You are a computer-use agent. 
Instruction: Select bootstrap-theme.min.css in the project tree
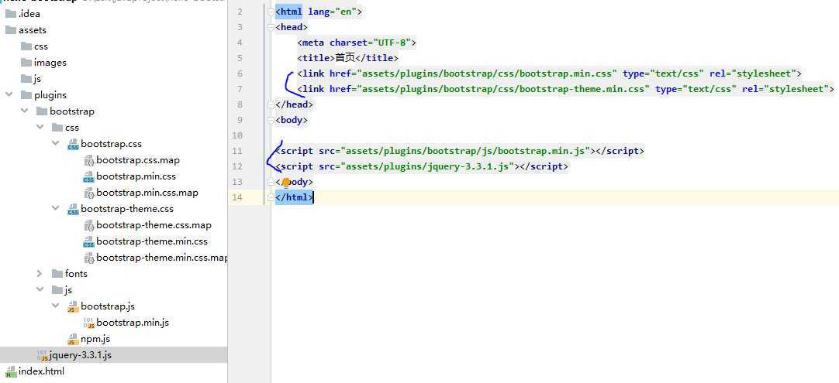pyautogui.click(x=152, y=241)
